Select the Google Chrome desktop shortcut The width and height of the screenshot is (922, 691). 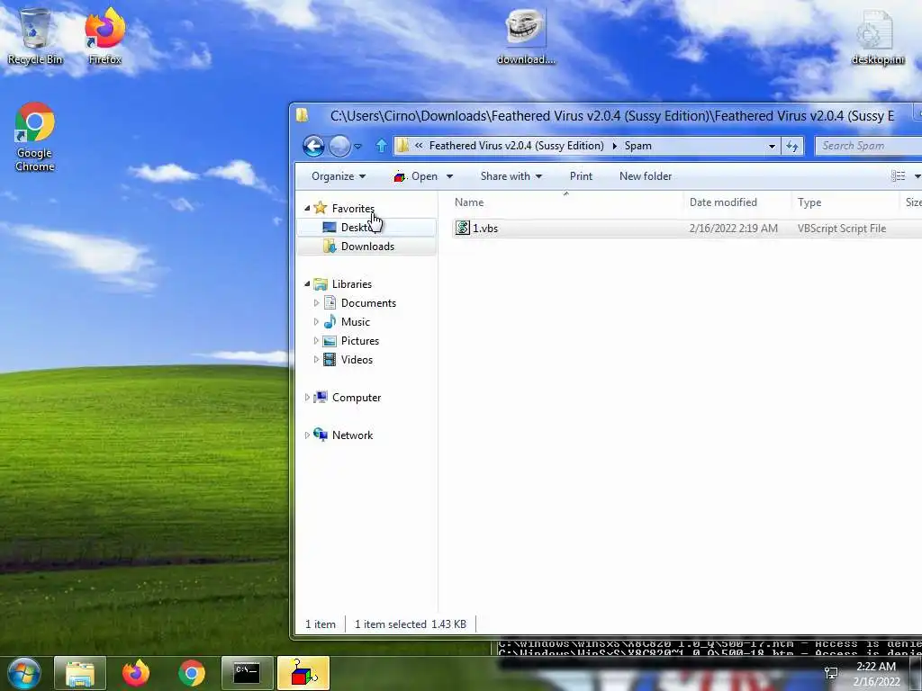pos(35,137)
